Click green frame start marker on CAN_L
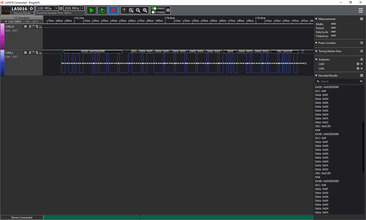The image size is (366, 220). coord(62,63)
